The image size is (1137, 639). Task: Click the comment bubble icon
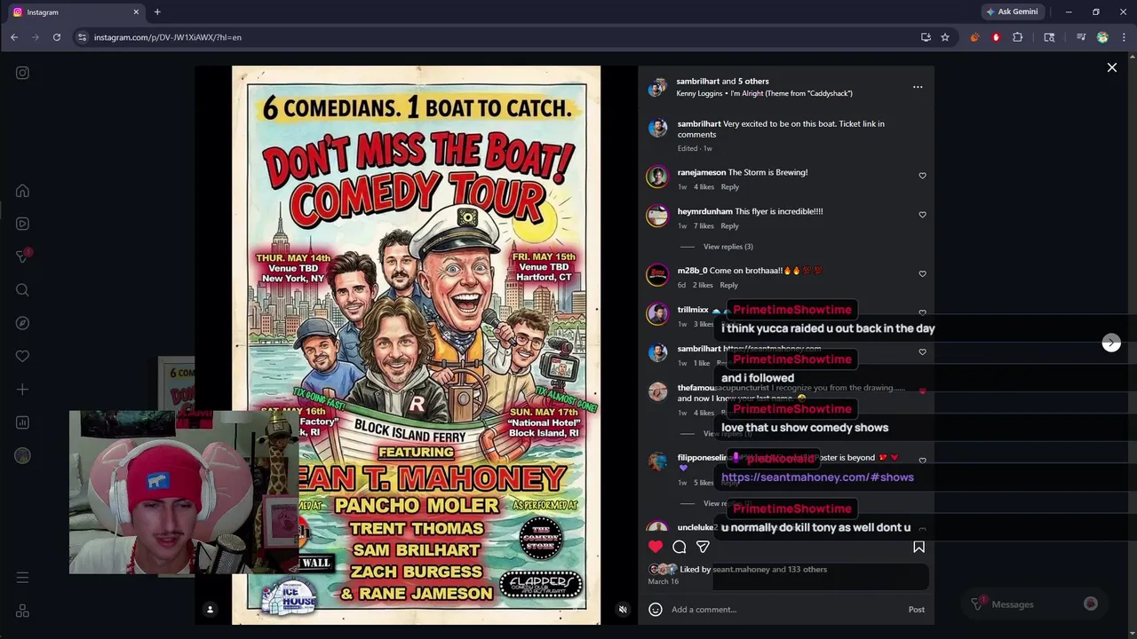(x=680, y=547)
